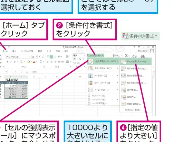The image size is (174, 142).
Task: Open the ページレイアウト ribbon tab
Action: [27, 51]
